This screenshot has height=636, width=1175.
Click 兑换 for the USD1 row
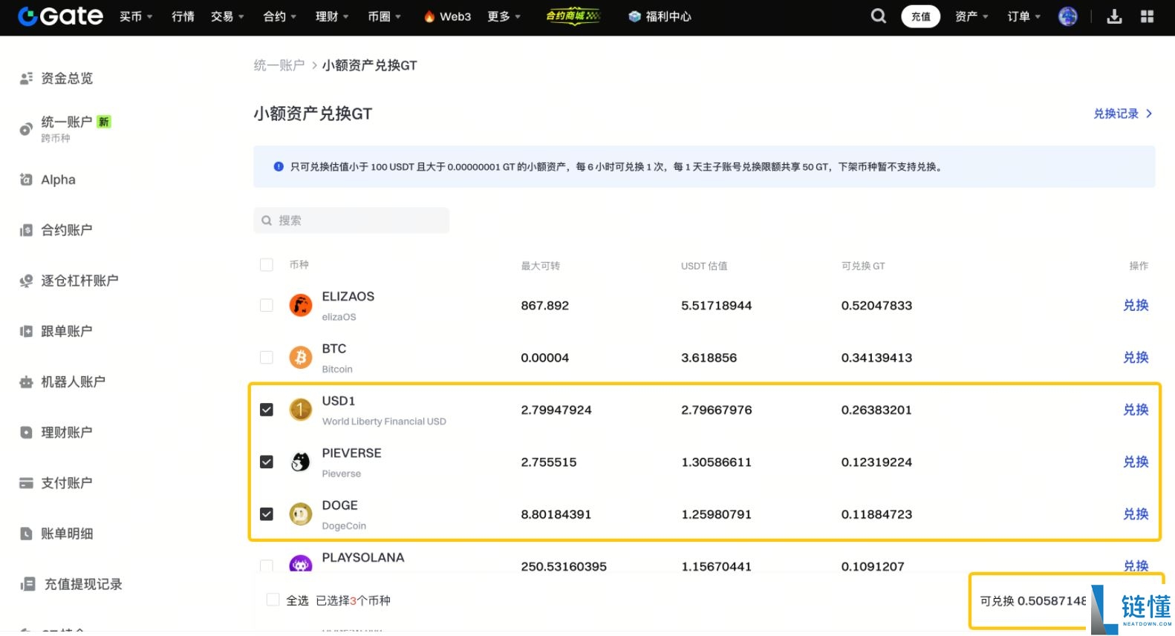click(1136, 410)
